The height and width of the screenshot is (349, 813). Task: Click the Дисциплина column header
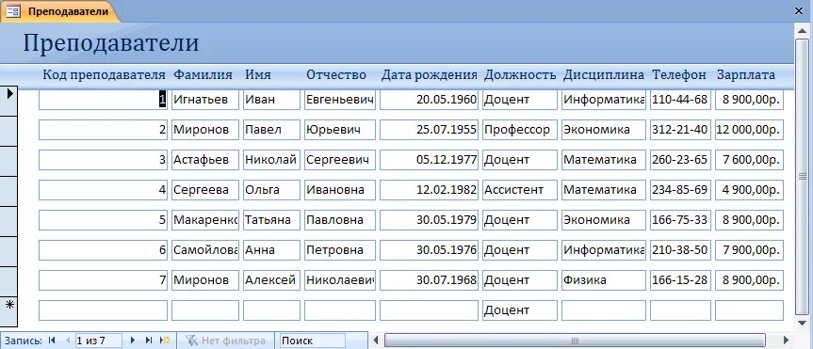click(604, 74)
